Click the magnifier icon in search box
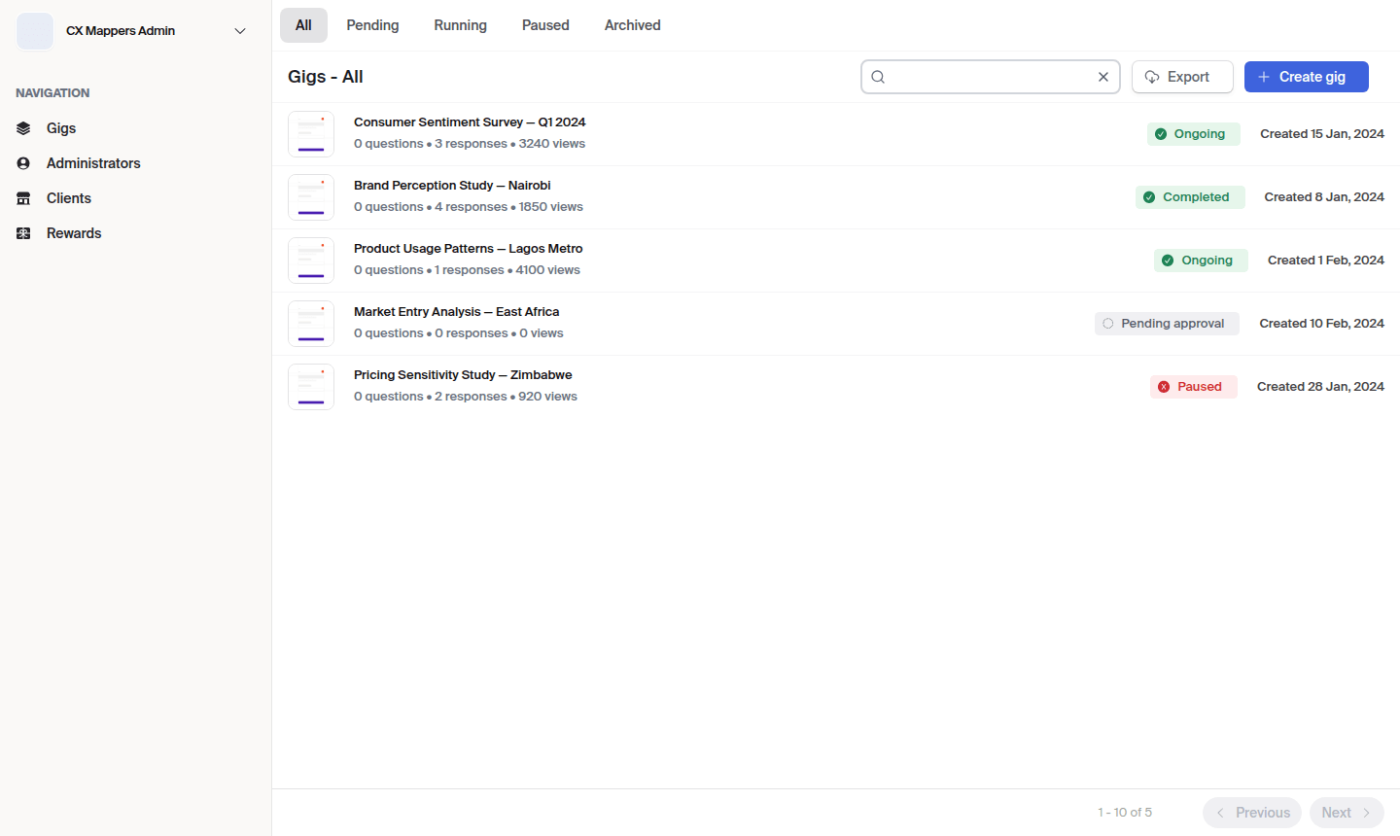Screen dimensions: 1400x836 click(x=878, y=77)
